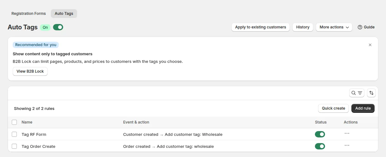
Task: Open search and filter rules
Action: click(x=357, y=93)
